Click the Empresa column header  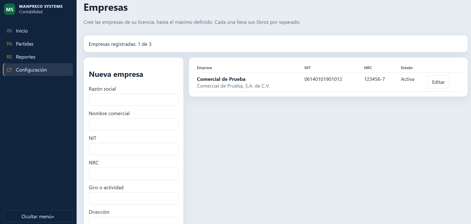pos(204,68)
